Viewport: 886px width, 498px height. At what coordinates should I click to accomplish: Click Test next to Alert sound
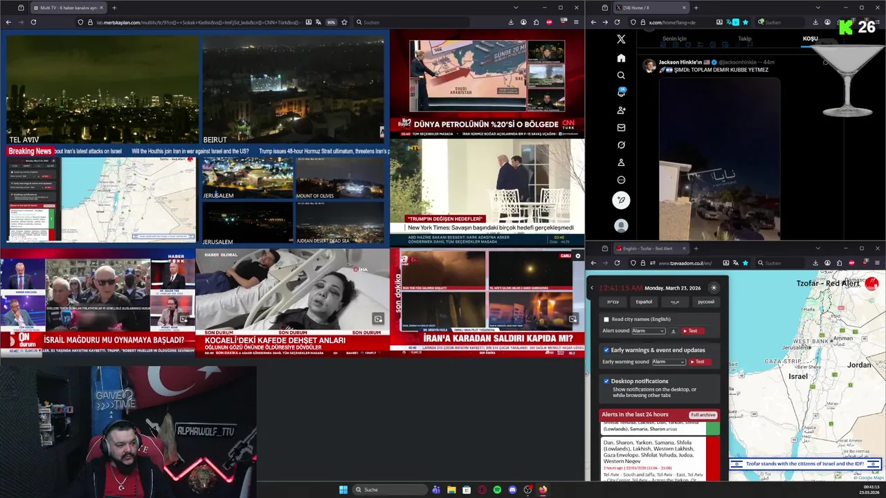click(692, 331)
